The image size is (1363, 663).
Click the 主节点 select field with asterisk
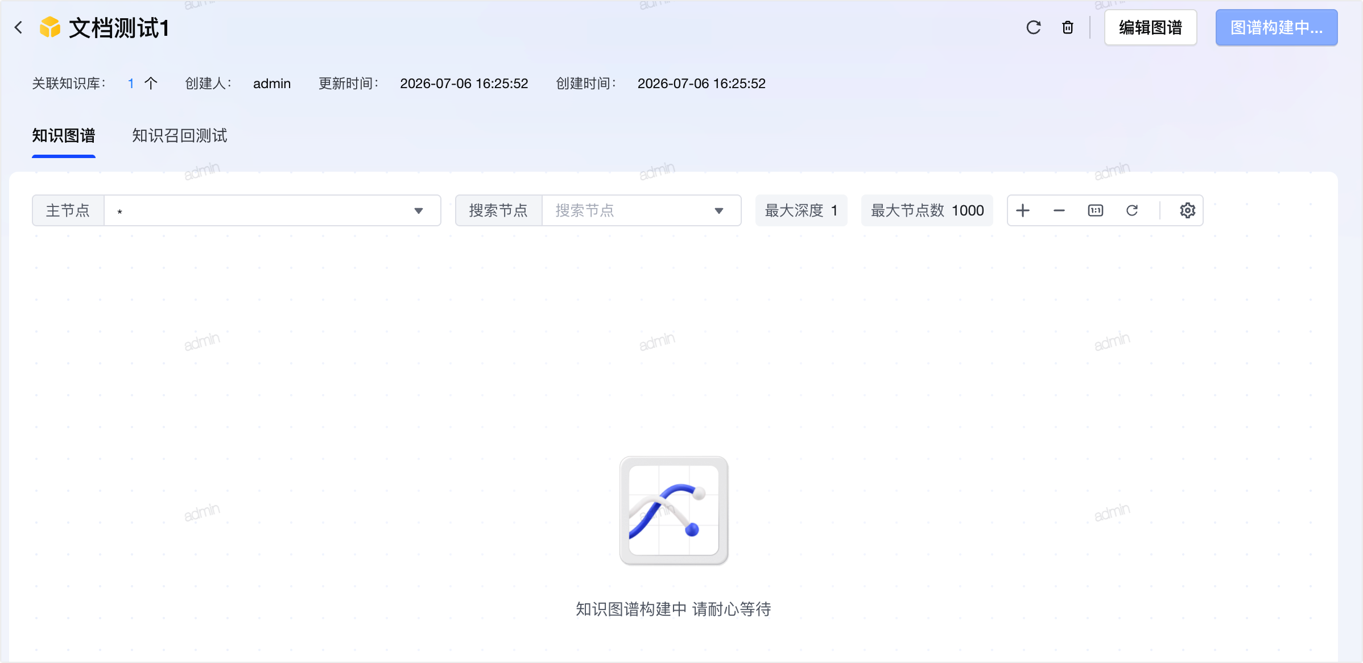coord(272,211)
